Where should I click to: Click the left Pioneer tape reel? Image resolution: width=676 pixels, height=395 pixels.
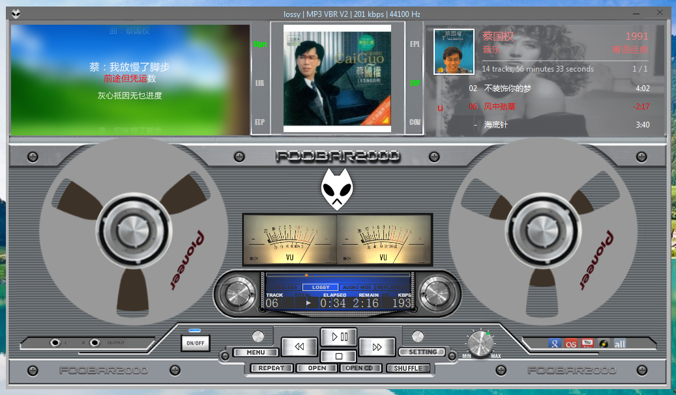134,231
